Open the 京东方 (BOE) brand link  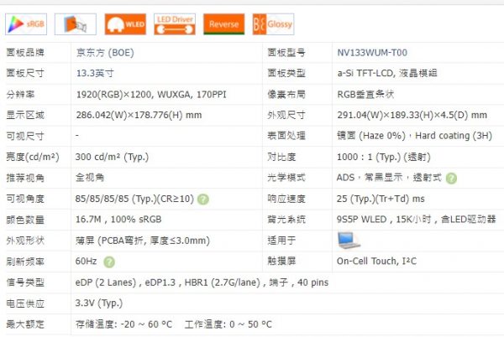(x=105, y=52)
